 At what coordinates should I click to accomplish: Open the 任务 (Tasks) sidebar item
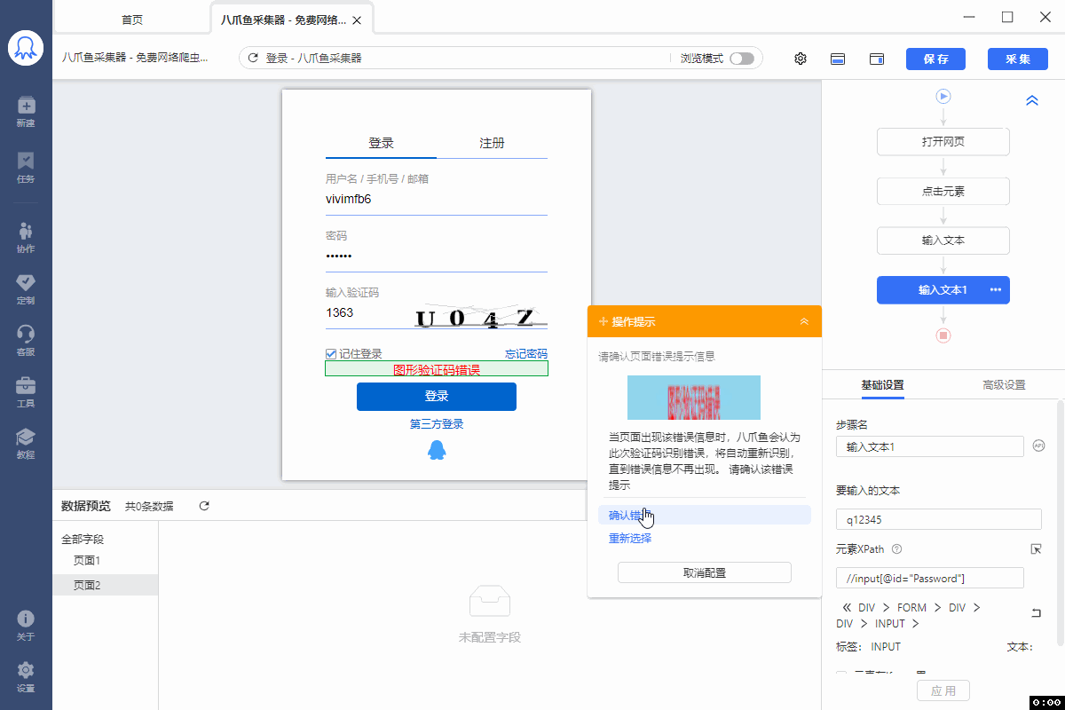pos(26,167)
